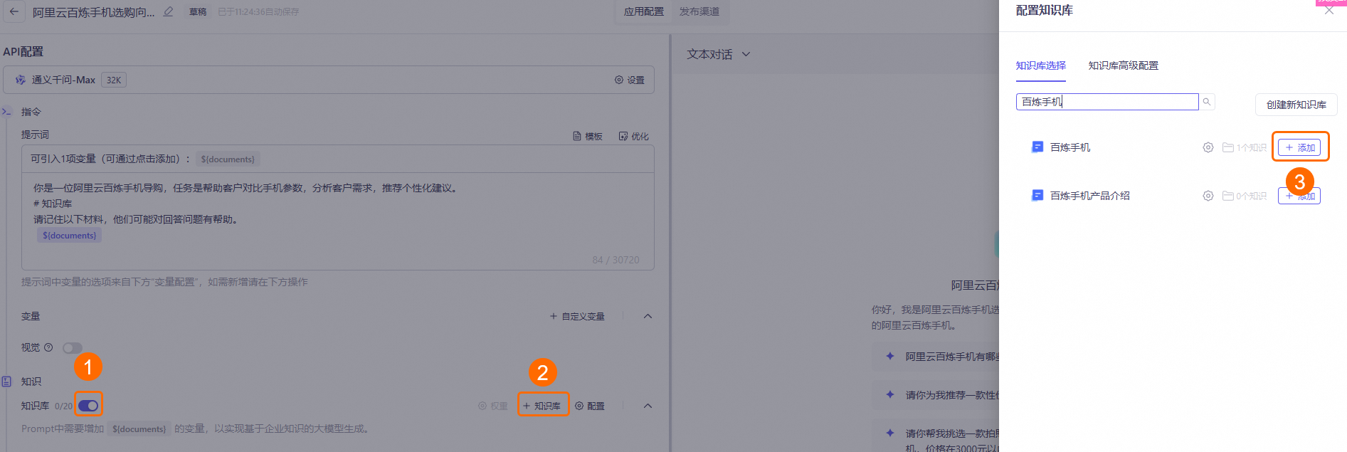
Task: Select suggestion 请你为我推荐一款
Action: tap(936, 395)
